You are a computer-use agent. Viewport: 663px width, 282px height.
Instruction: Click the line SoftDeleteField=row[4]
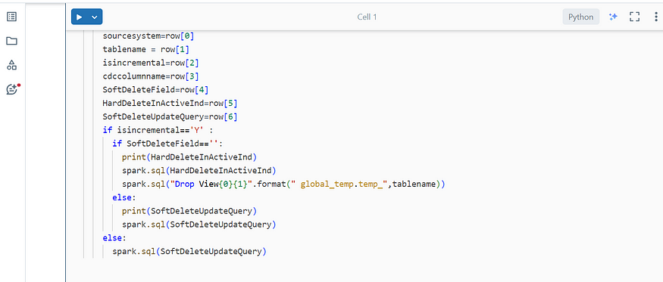pos(155,90)
